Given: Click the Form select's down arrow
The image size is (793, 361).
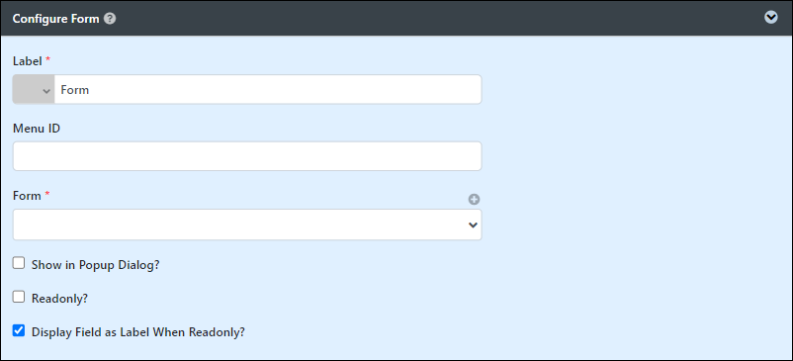Looking at the screenshot, I should (x=473, y=225).
